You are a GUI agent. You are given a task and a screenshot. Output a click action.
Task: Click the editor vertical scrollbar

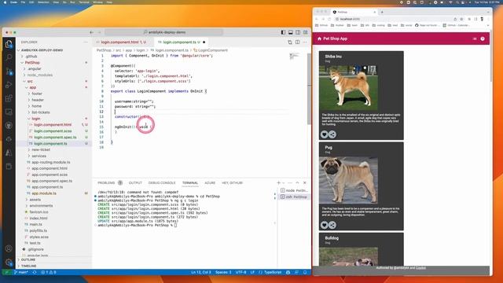tap(309, 89)
